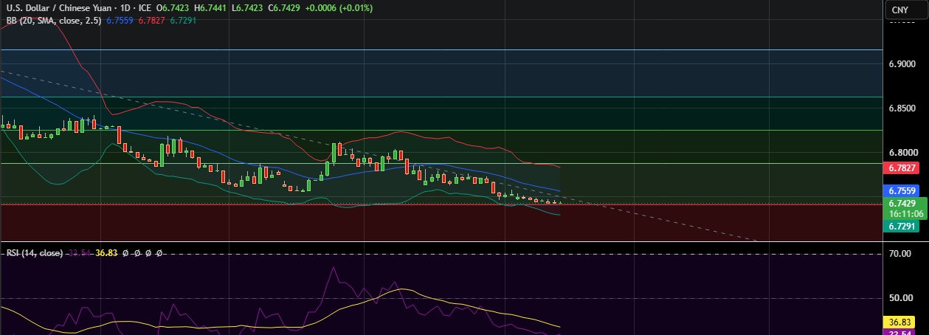Click the red 6.7827 price tag on axis
Image resolution: width=929 pixels, height=335 pixels.
click(x=902, y=168)
